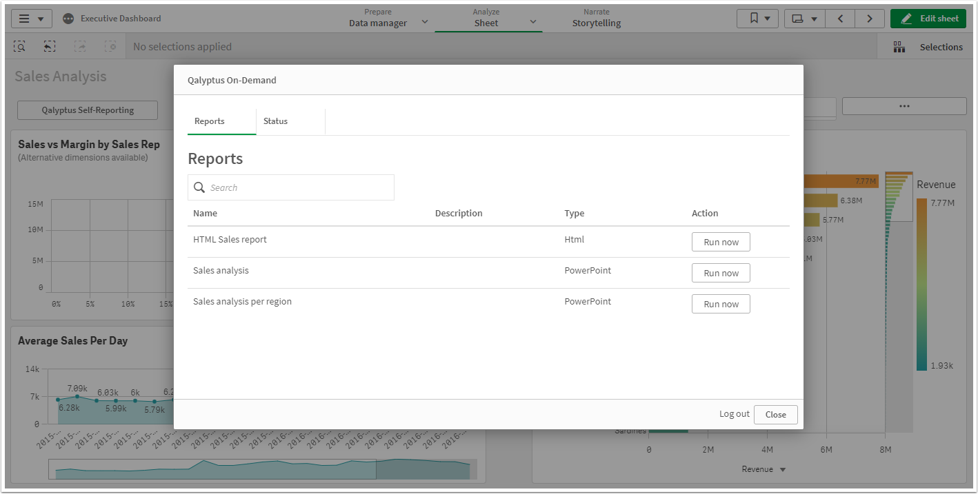Focus the reports Search field
Image resolution: width=978 pixels, height=494 pixels.
pos(300,187)
